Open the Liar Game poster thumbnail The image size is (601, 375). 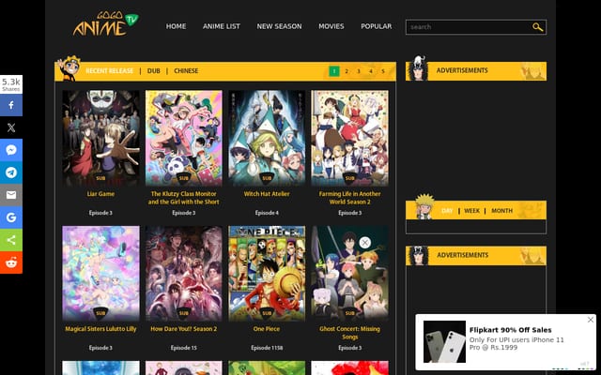(x=100, y=138)
